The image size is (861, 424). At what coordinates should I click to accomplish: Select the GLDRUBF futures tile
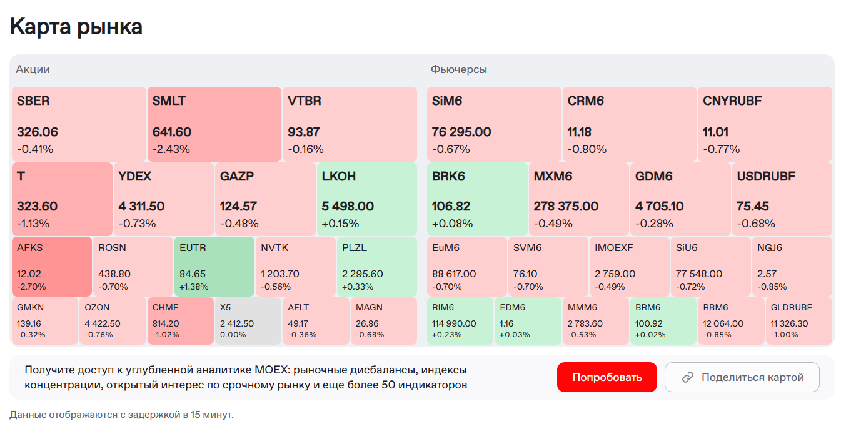(799, 321)
